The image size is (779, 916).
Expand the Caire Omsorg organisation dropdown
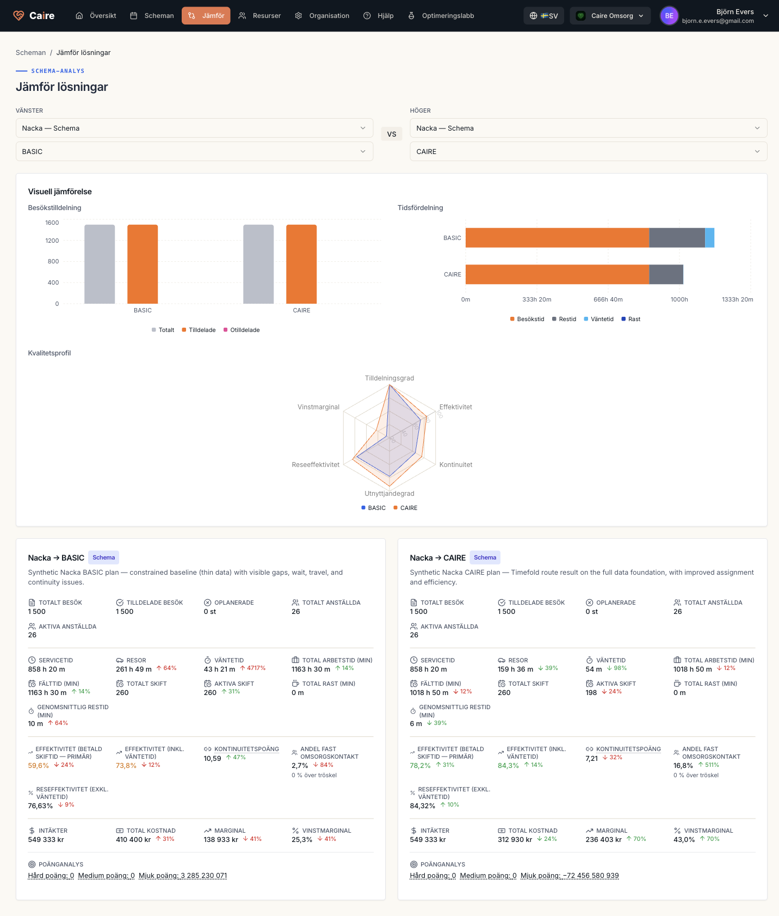[610, 16]
